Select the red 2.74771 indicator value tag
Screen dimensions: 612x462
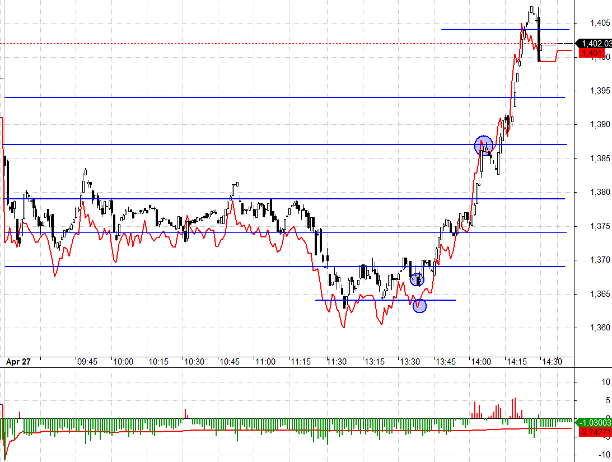point(596,432)
